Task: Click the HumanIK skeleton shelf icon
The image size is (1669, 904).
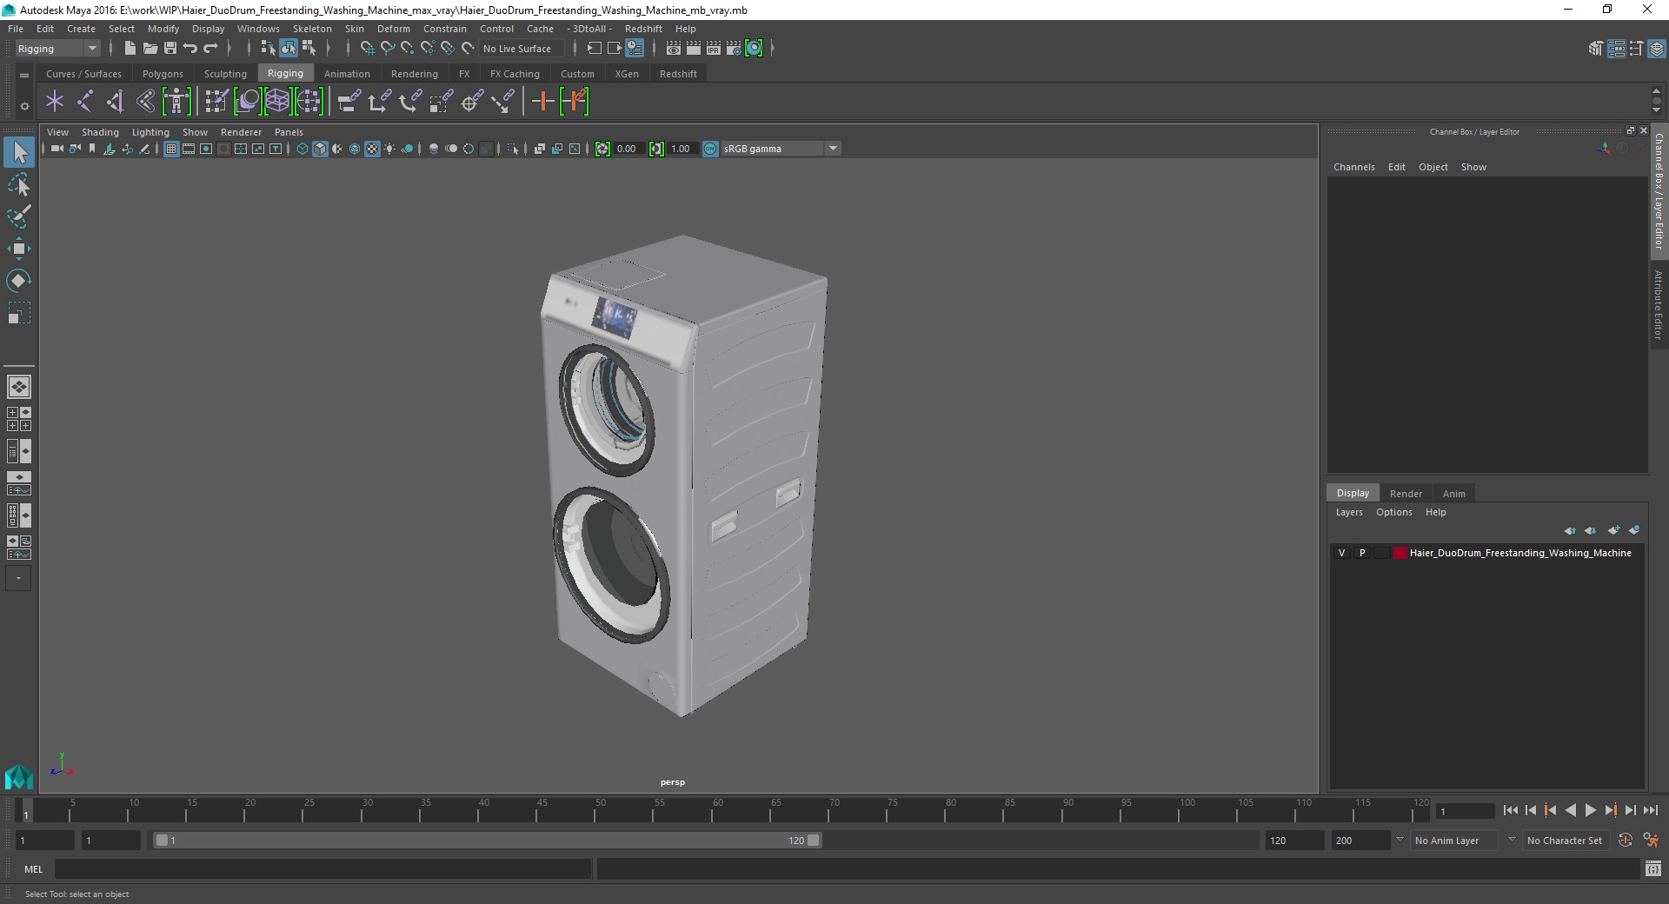Action: [176, 102]
